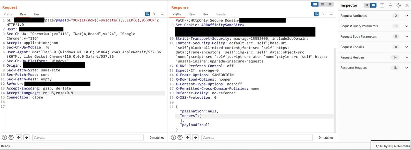411x150 pixels.
Task: Click "X-XSS-Protection: 0" in the response
Action: pyautogui.click(x=196, y=97)
